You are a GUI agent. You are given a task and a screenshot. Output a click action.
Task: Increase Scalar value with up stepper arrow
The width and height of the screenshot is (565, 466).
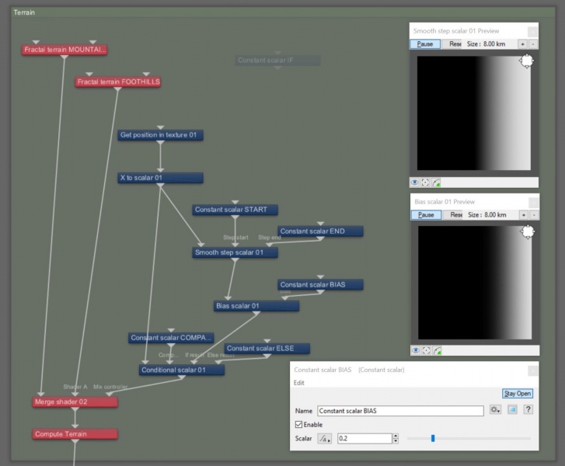[x=396, y=436]
